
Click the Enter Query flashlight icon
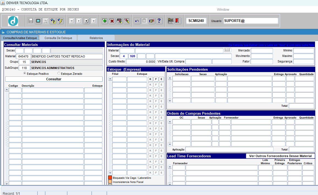click(x=53, y=21)
